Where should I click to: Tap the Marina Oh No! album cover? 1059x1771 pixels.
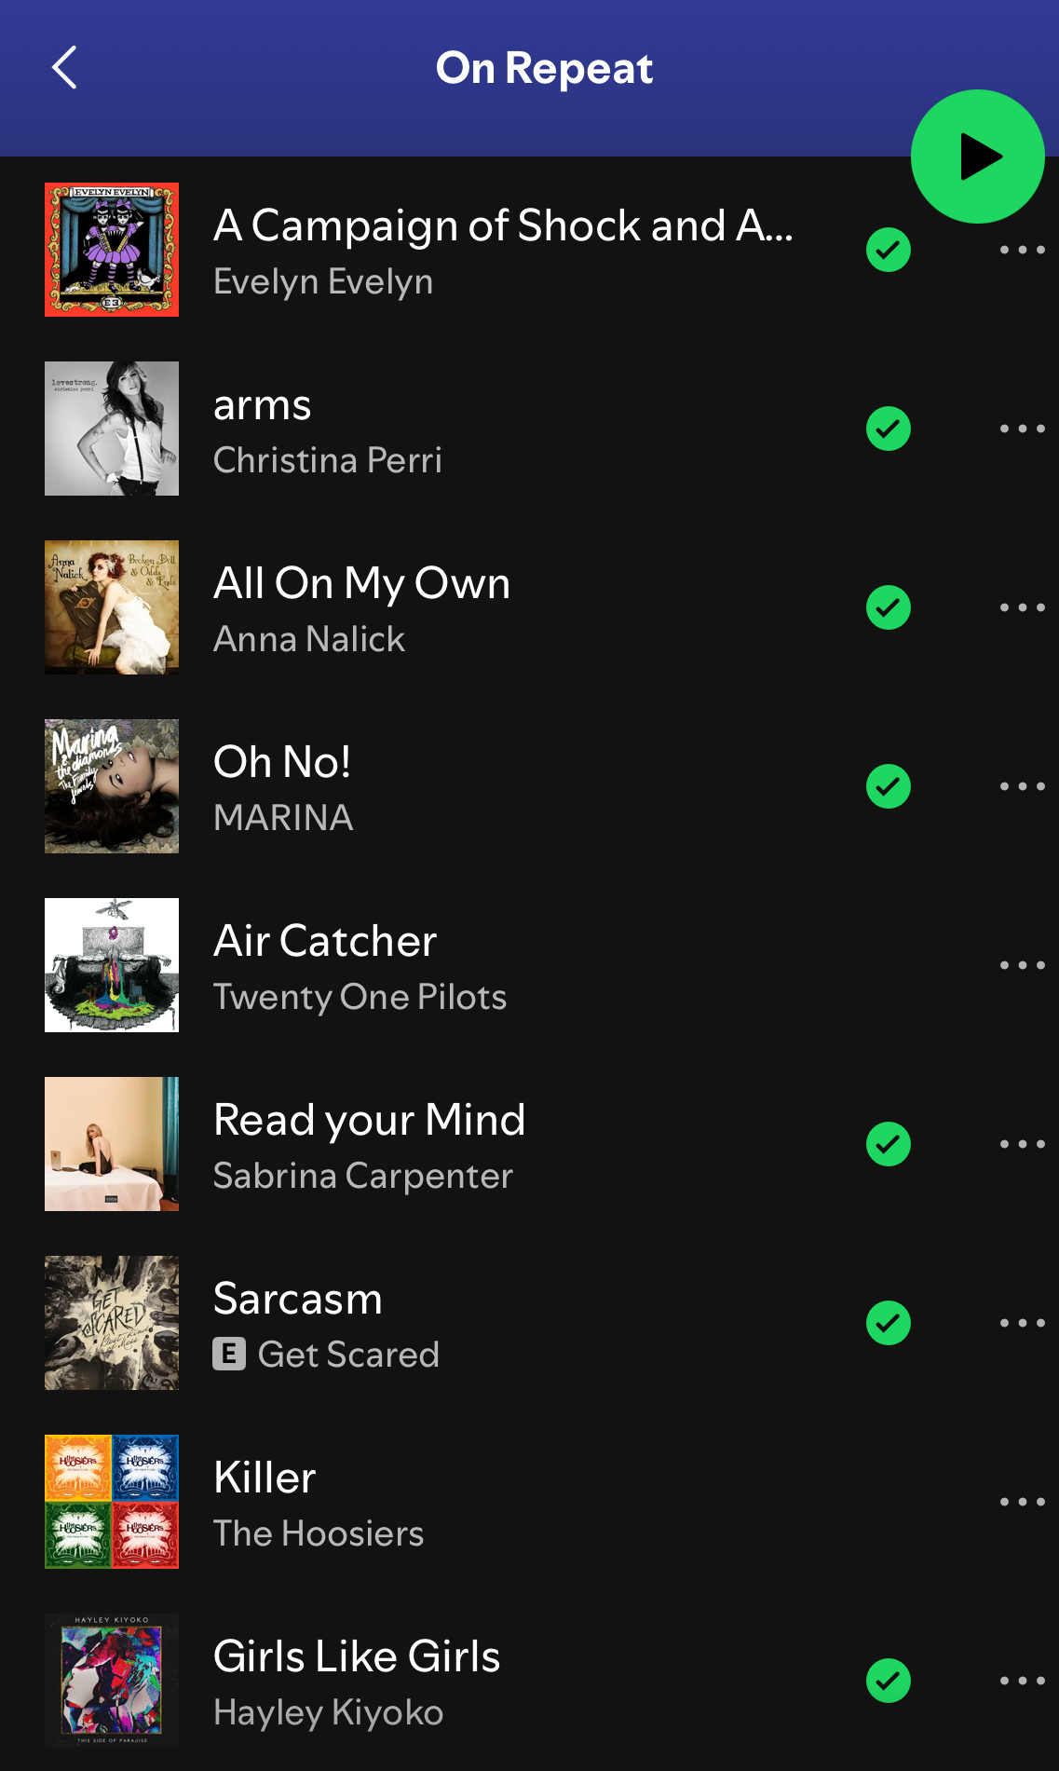[x=112, y=786]
